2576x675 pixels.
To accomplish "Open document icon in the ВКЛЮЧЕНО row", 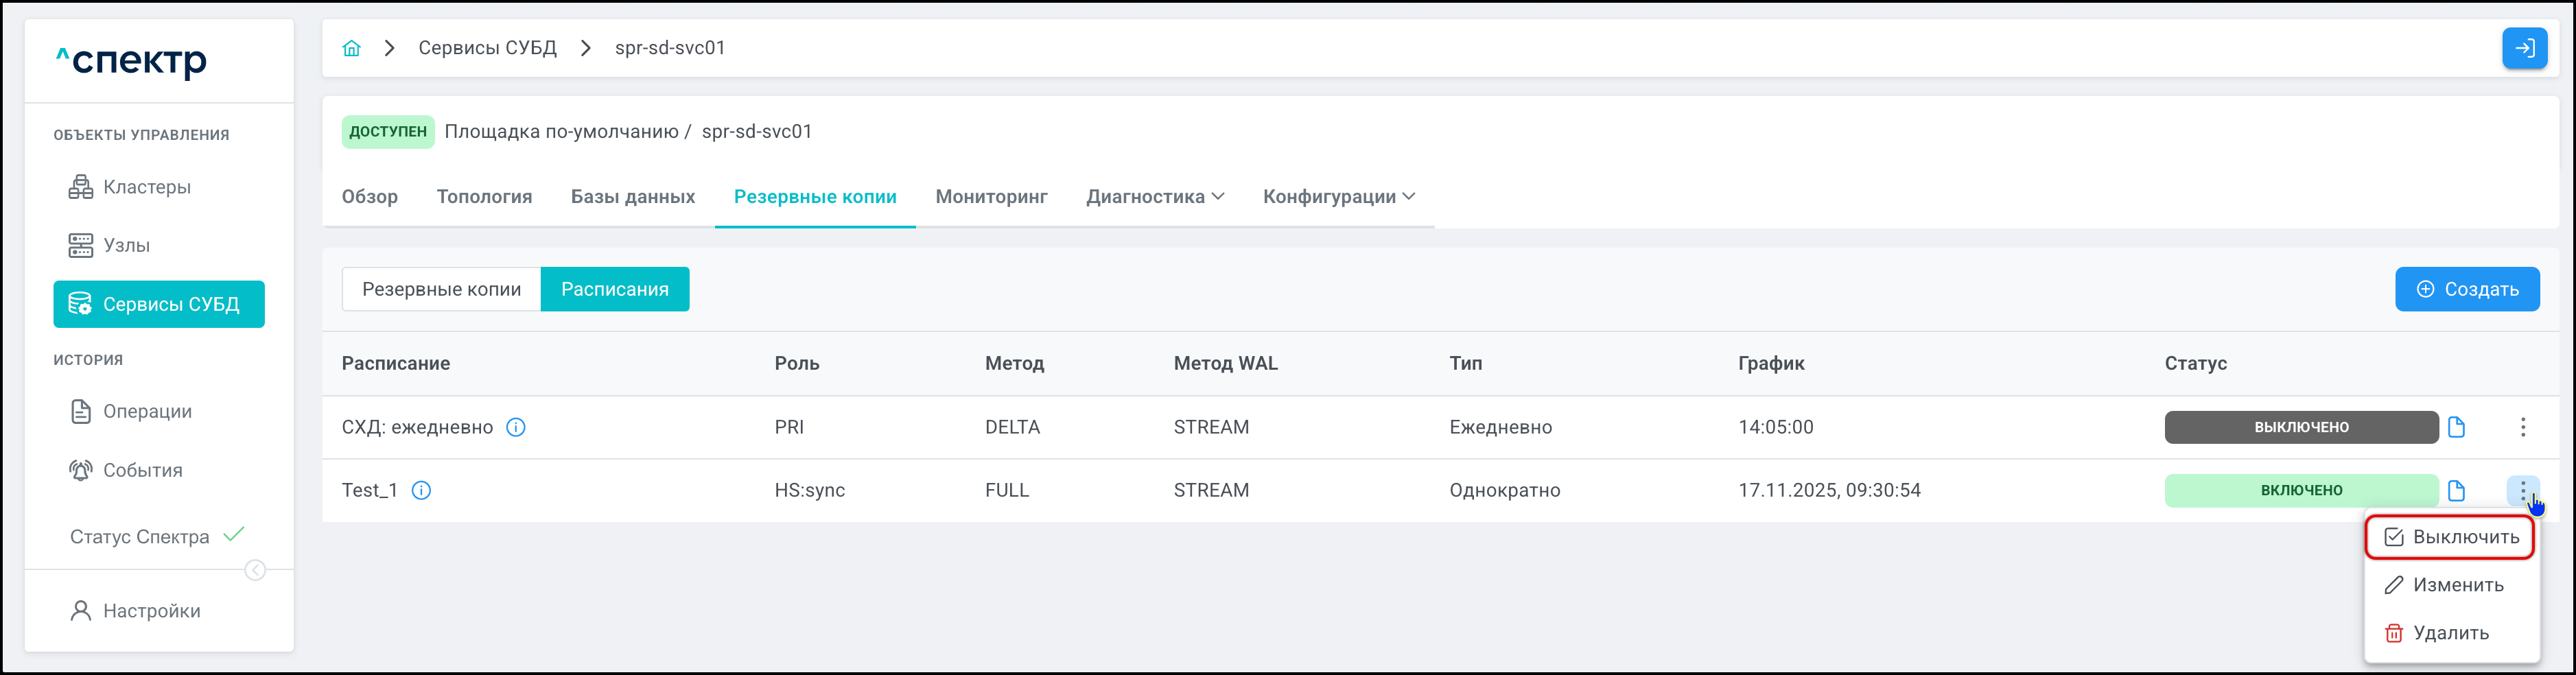I will [x=2456, y=490].
